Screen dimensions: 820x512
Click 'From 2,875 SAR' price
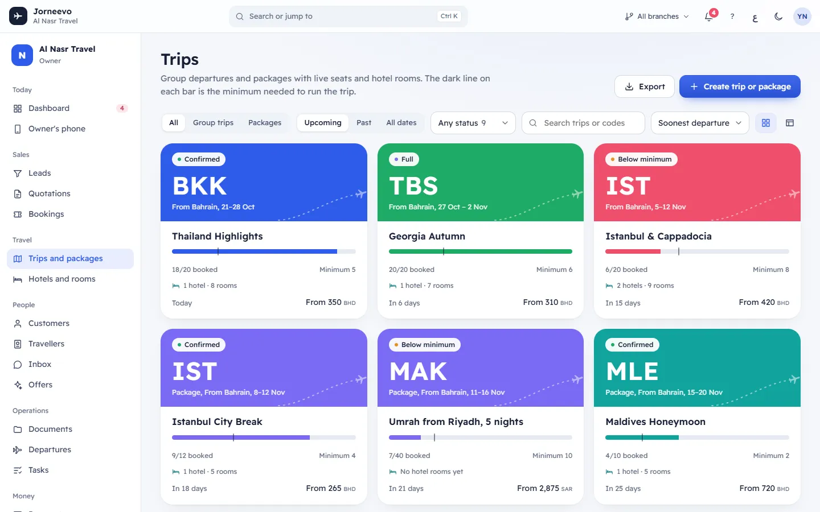click(x=544, y=488)
